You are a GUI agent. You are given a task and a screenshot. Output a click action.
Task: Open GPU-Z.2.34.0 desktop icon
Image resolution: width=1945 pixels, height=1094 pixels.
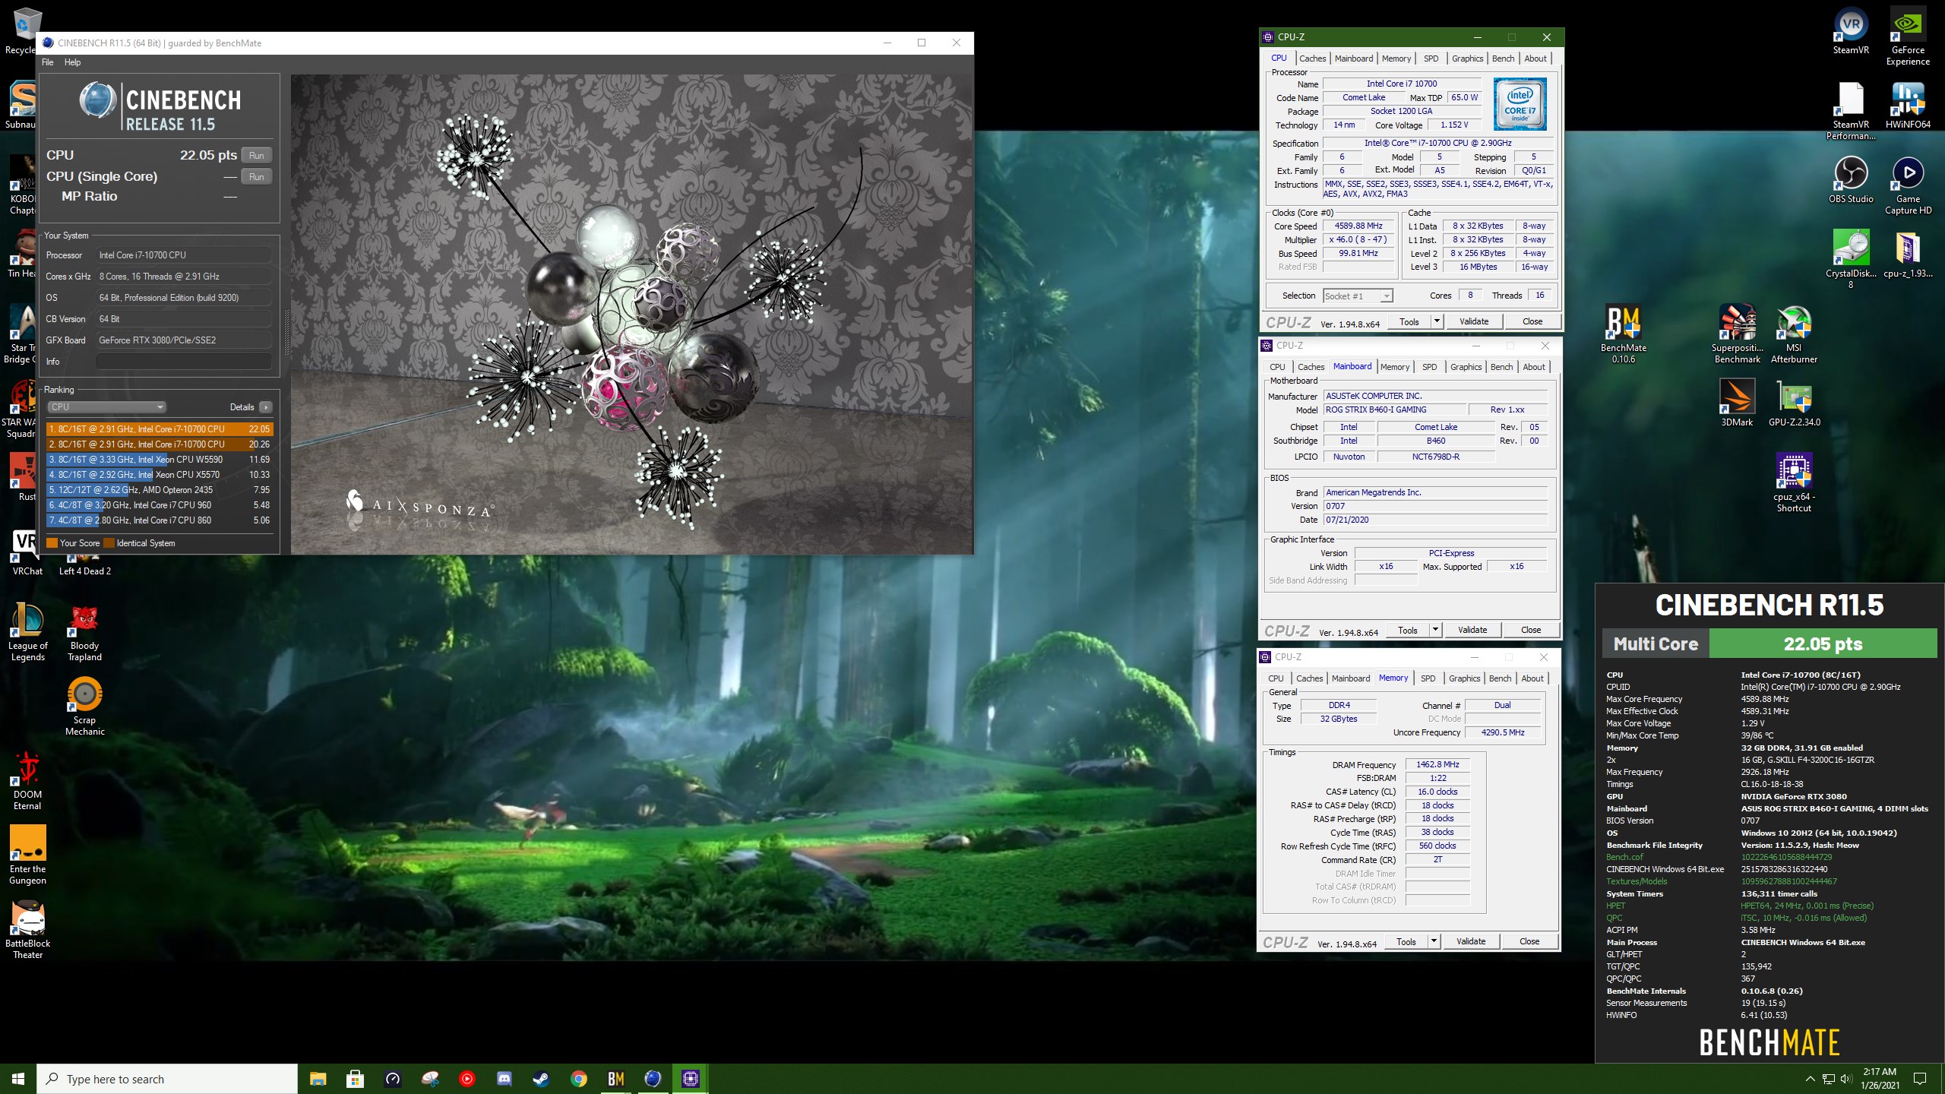(1794, 403)
